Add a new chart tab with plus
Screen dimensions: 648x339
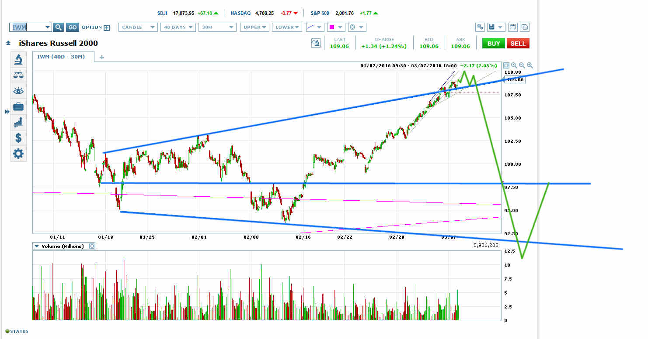pos(101,57)
